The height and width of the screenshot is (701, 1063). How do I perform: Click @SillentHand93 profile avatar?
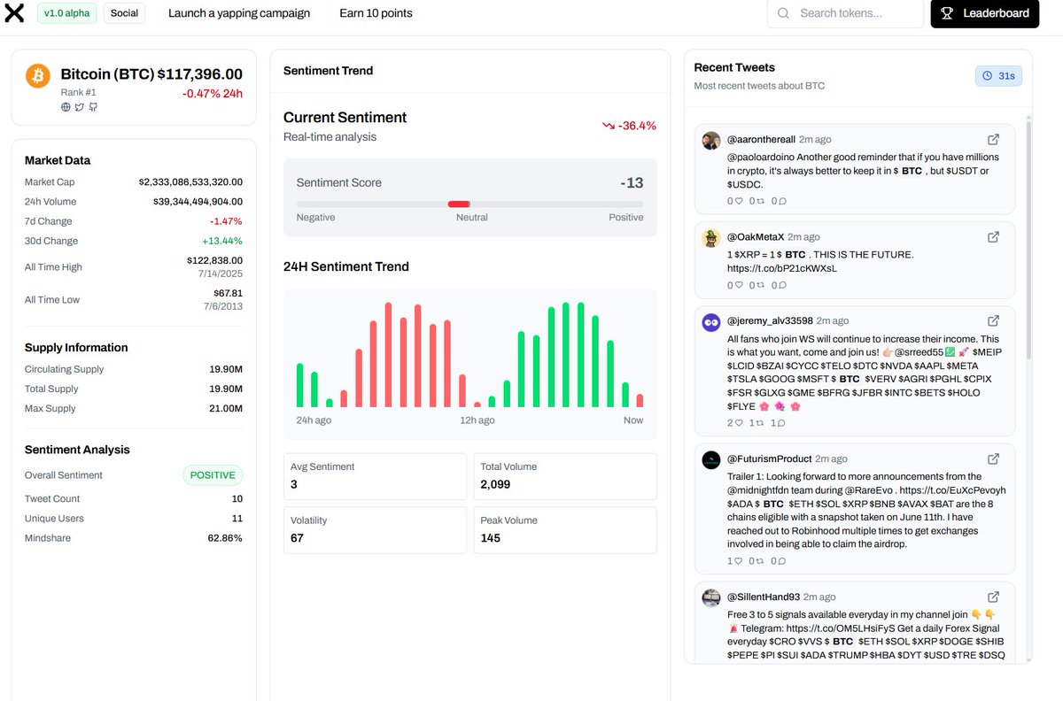[x=711, y=597]
